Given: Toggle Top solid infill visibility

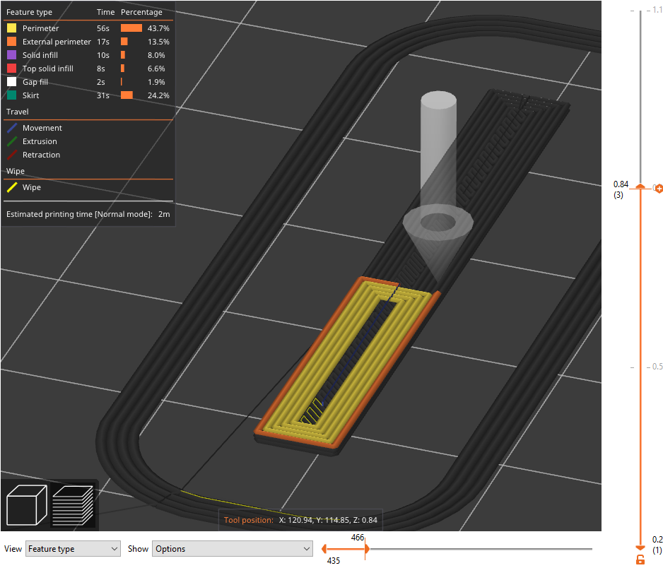Looking at the screenshot, I should pyautogui.click(x=88, y=69).
